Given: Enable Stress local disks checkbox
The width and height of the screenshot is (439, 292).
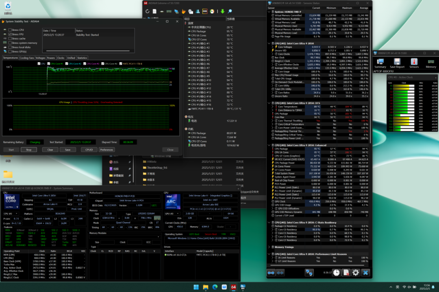Looking at the screenshot, I should tap(10, 47).
